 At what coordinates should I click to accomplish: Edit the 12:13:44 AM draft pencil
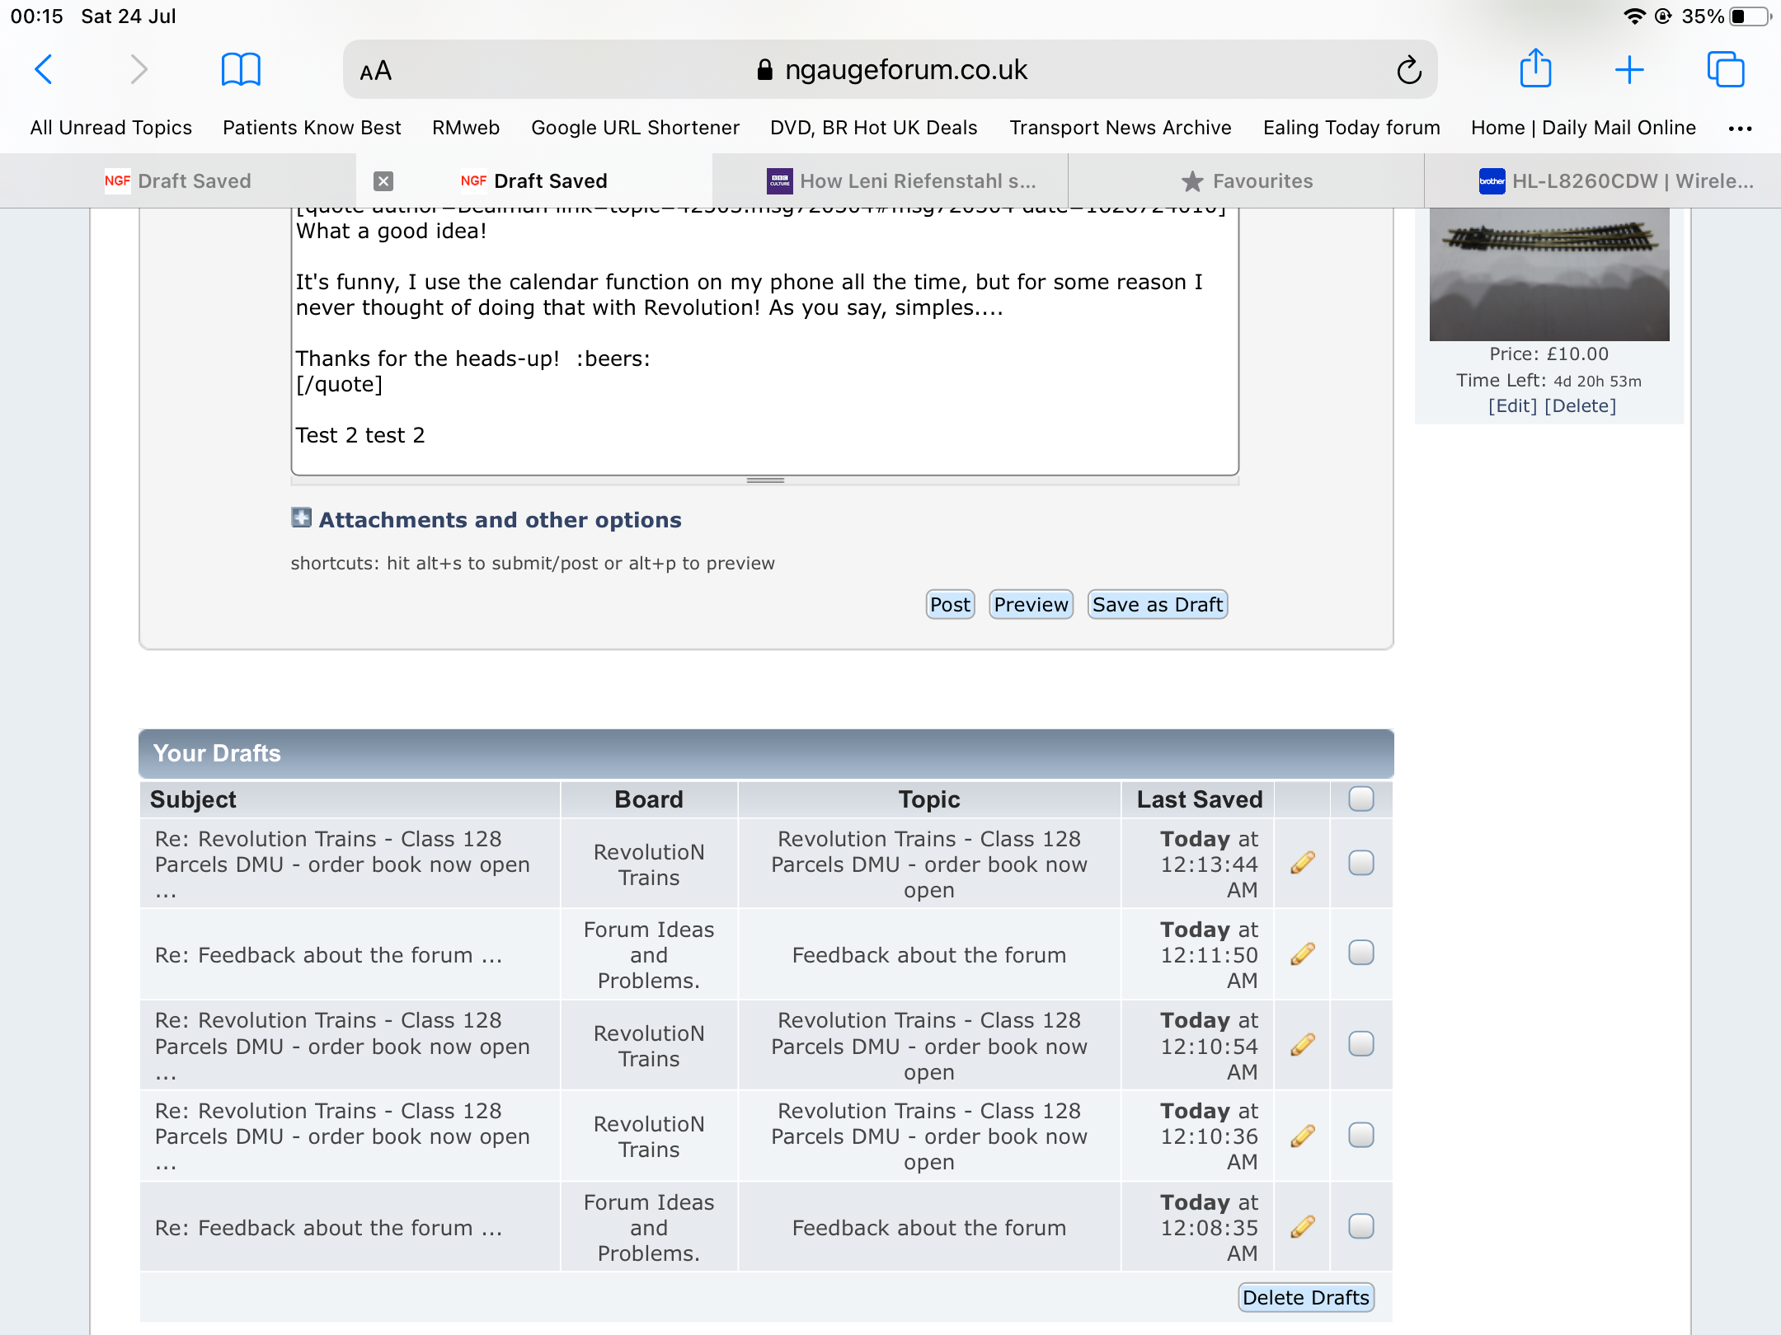coord(1303,863)
